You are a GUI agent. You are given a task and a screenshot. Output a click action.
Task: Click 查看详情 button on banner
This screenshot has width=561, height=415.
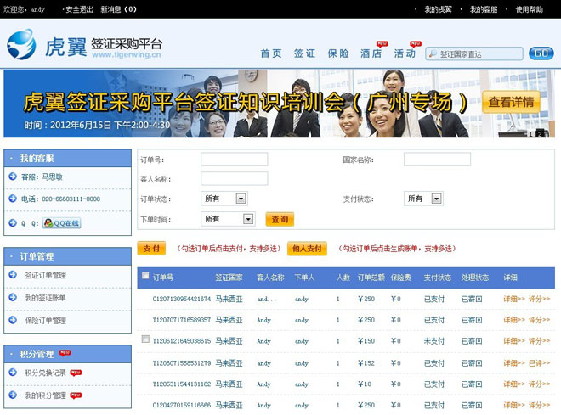click(x=511, y=102)
